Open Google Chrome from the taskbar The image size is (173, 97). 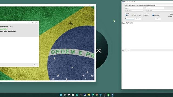click(97, 95)
